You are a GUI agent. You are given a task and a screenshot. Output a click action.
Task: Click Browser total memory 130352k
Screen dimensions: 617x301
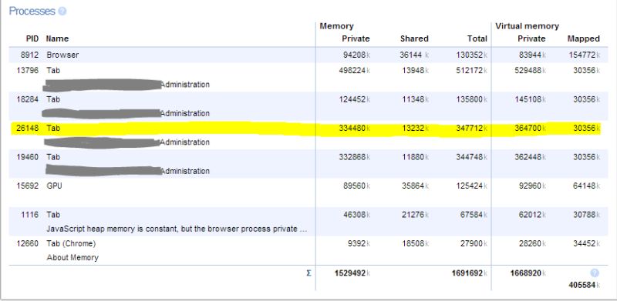coord(472,55)
